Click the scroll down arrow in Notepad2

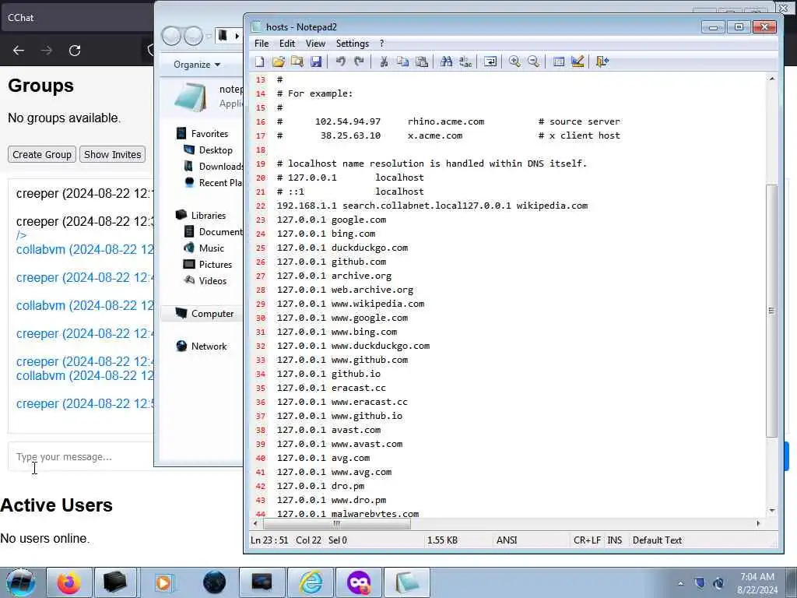tap(771, 511)
